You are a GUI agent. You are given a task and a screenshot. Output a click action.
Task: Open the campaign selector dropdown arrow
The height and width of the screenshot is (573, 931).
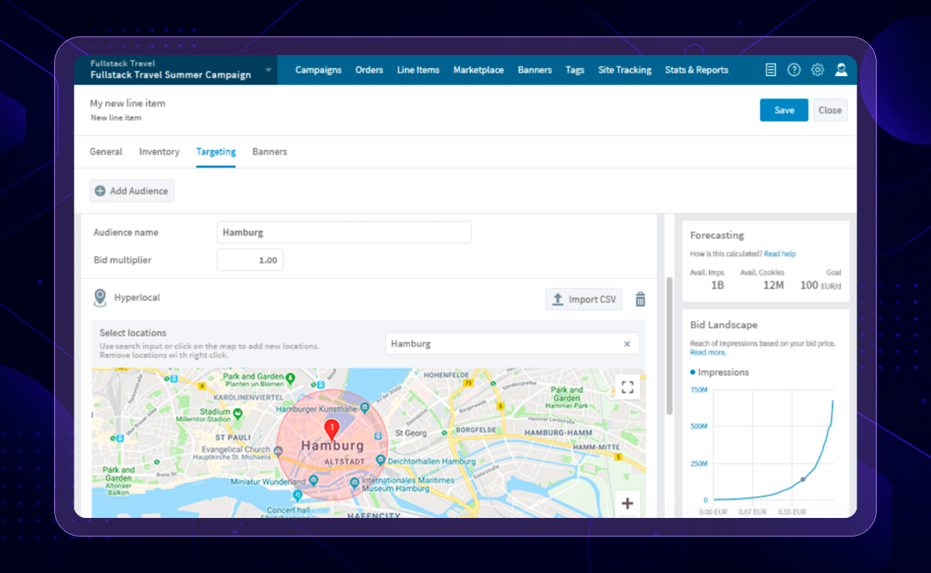pos(268,70)
